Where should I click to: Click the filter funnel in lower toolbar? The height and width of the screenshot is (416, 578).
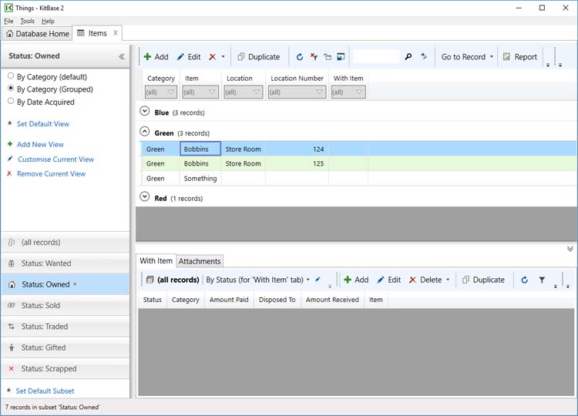542,280
